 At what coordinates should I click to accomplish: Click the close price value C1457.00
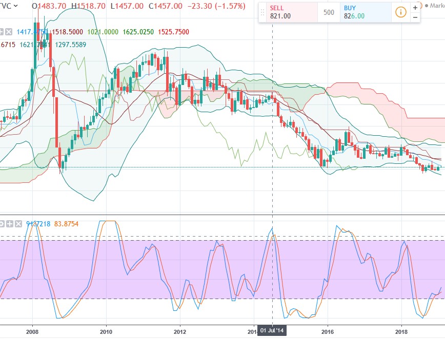[x=166, y=6]
